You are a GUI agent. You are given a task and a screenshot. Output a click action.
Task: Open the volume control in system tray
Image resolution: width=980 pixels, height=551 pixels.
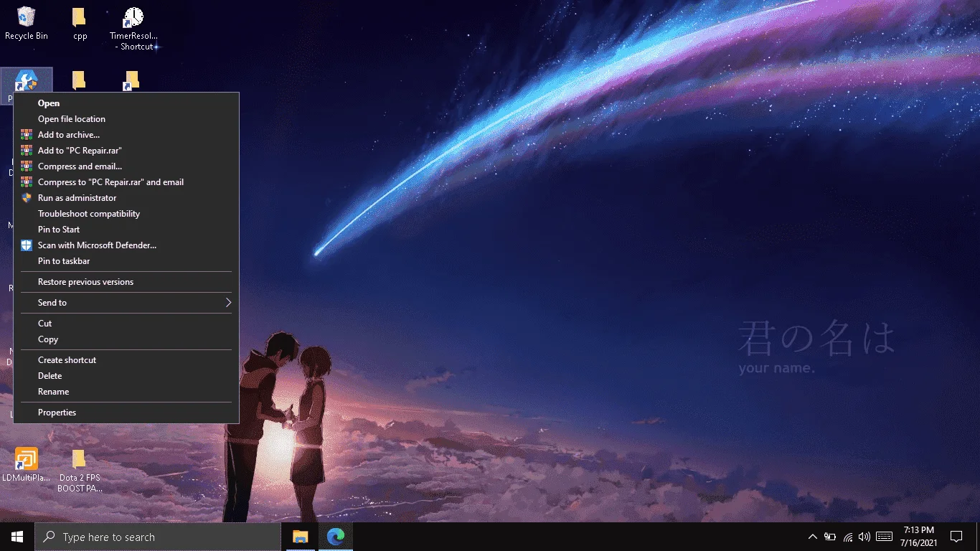(x=864, y=537)
